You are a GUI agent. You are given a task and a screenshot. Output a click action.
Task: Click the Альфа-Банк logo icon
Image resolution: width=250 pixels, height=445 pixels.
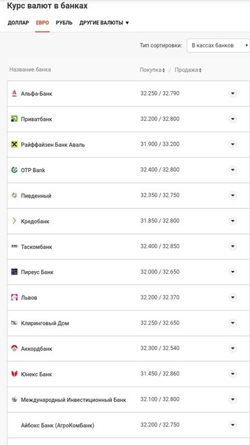click(14, 93)
